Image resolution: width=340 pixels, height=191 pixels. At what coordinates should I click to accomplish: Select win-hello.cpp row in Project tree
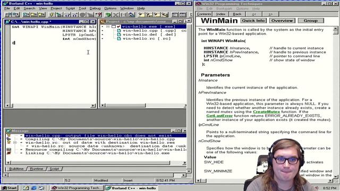coord(149,31)
